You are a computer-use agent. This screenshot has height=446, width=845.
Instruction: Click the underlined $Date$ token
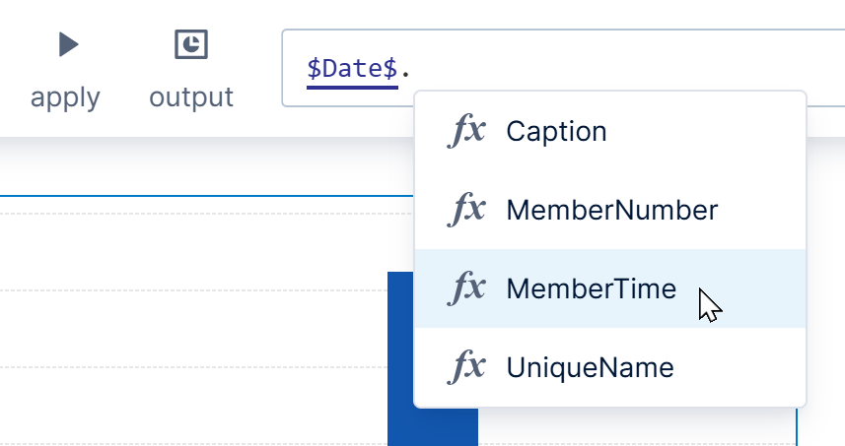pos(352,69)
